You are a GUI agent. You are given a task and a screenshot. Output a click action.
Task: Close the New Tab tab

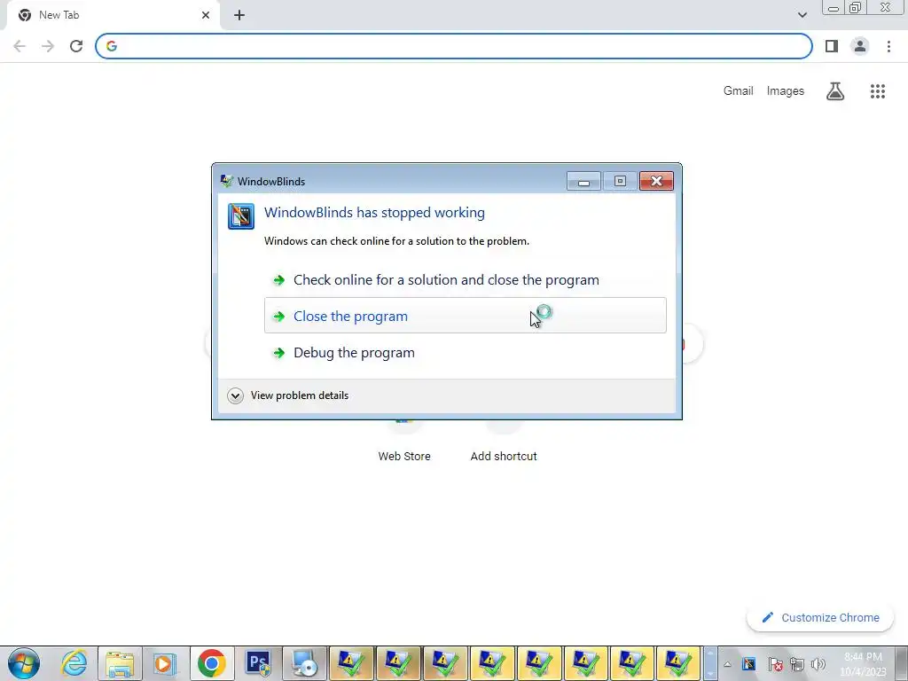click(x=206, y=15)
